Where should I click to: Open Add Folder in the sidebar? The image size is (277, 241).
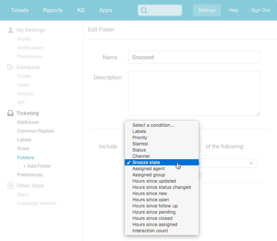coord(37,166)
